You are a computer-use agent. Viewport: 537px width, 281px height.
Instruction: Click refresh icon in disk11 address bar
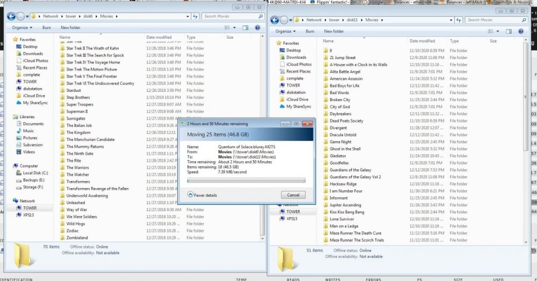point(459,20)
